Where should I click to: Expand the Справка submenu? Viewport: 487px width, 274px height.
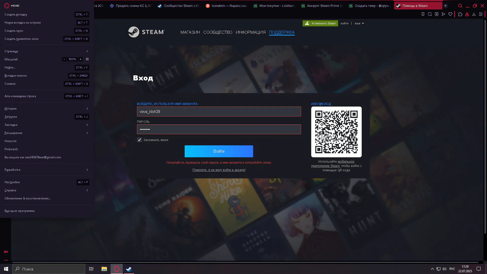click(x=47, y=190)
